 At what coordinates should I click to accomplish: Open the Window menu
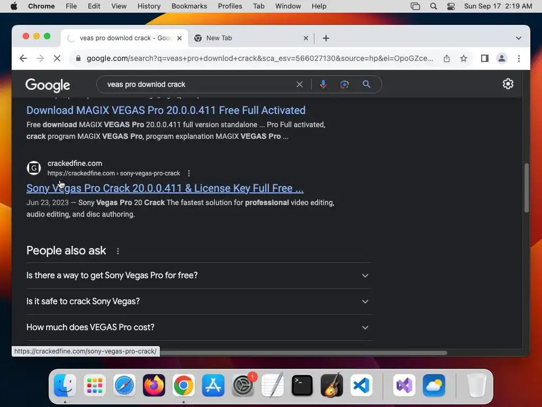(x=288, y=6)
